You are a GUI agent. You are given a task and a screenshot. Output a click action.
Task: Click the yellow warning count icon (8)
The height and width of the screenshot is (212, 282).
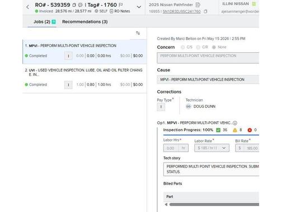(x=235, y=130)
